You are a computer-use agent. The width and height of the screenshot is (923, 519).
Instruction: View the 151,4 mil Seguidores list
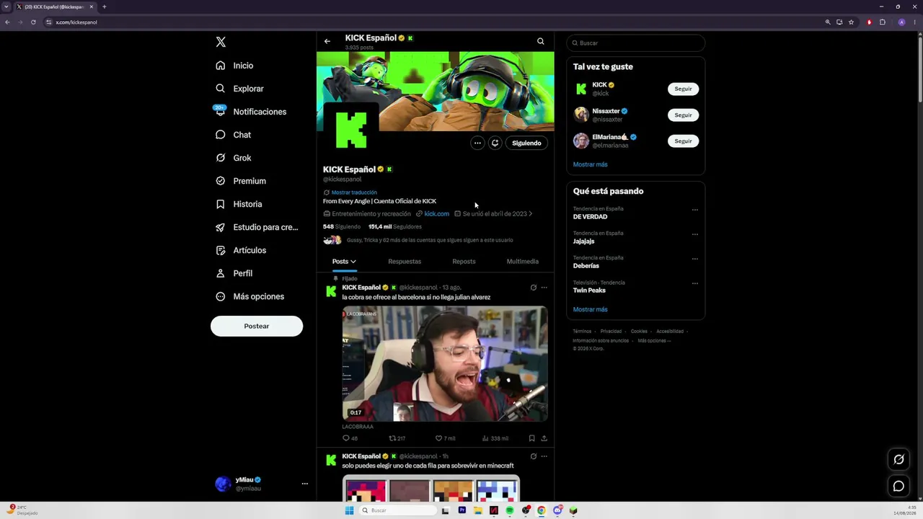[x=395, y=226]
